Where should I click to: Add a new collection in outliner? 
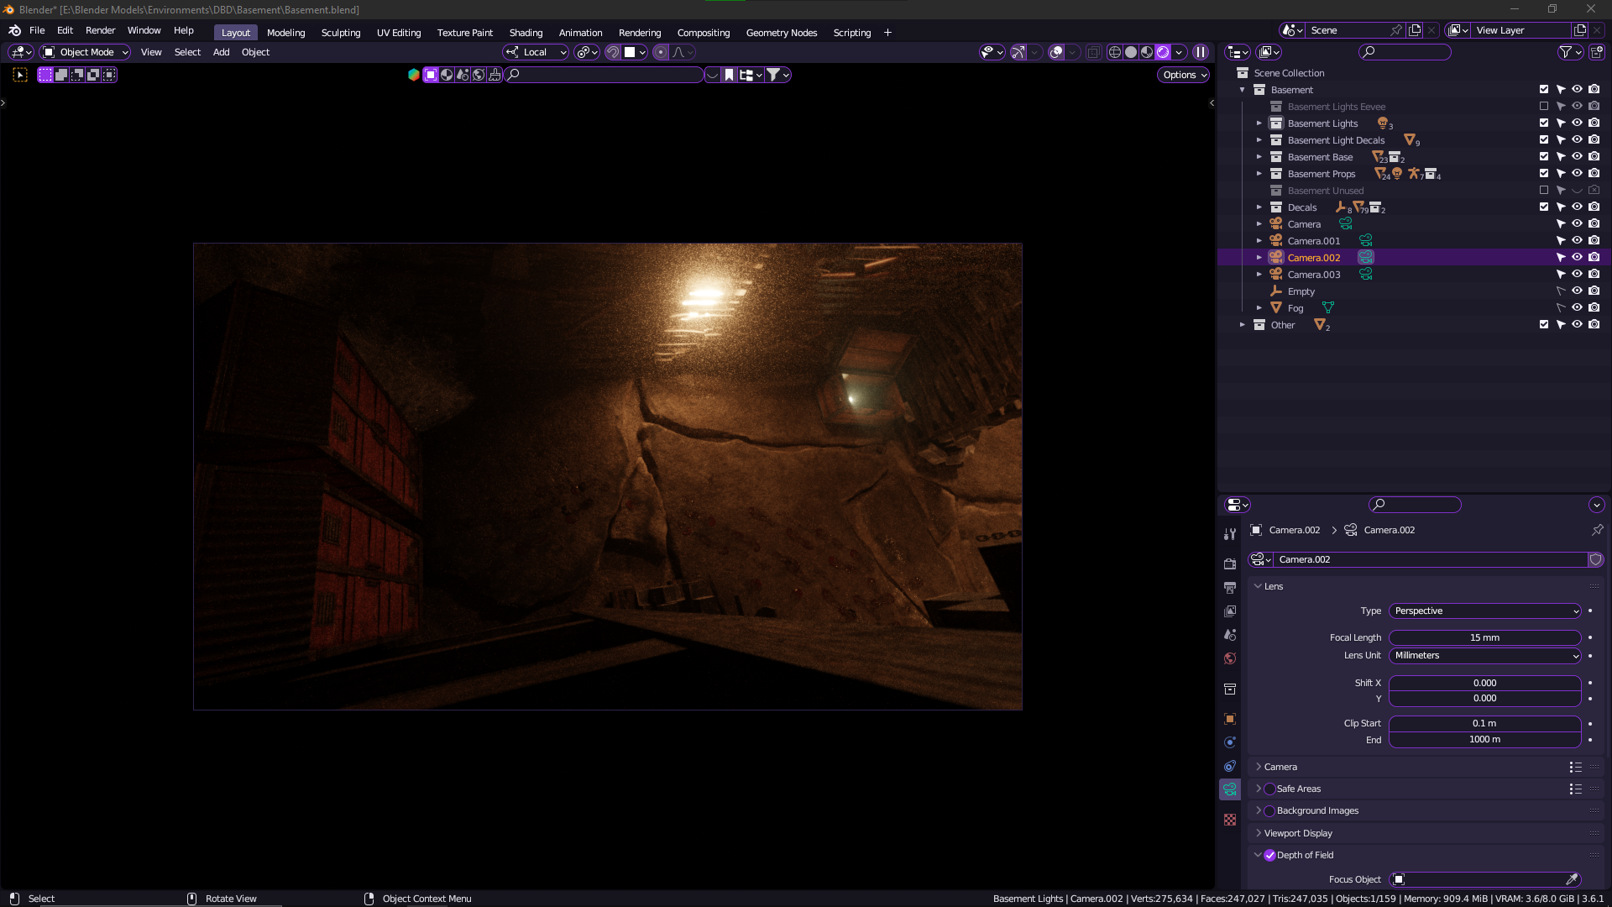pyautogui.click(x=1596, y=52)
